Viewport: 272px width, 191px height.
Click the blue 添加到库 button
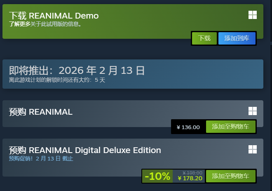[237, 38]
